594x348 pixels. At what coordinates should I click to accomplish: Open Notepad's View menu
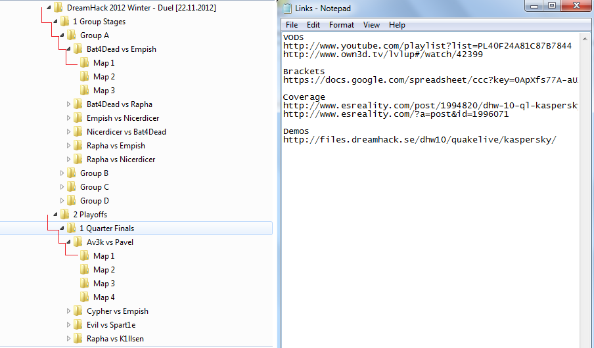[x=371, y=25]
